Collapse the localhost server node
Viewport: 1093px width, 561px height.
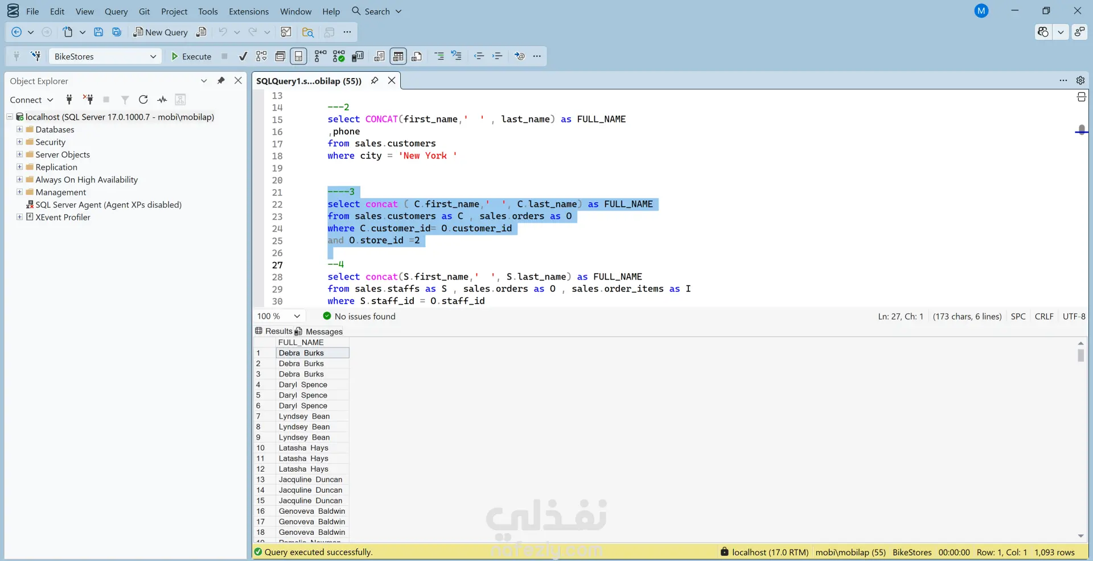click(10, 117)
